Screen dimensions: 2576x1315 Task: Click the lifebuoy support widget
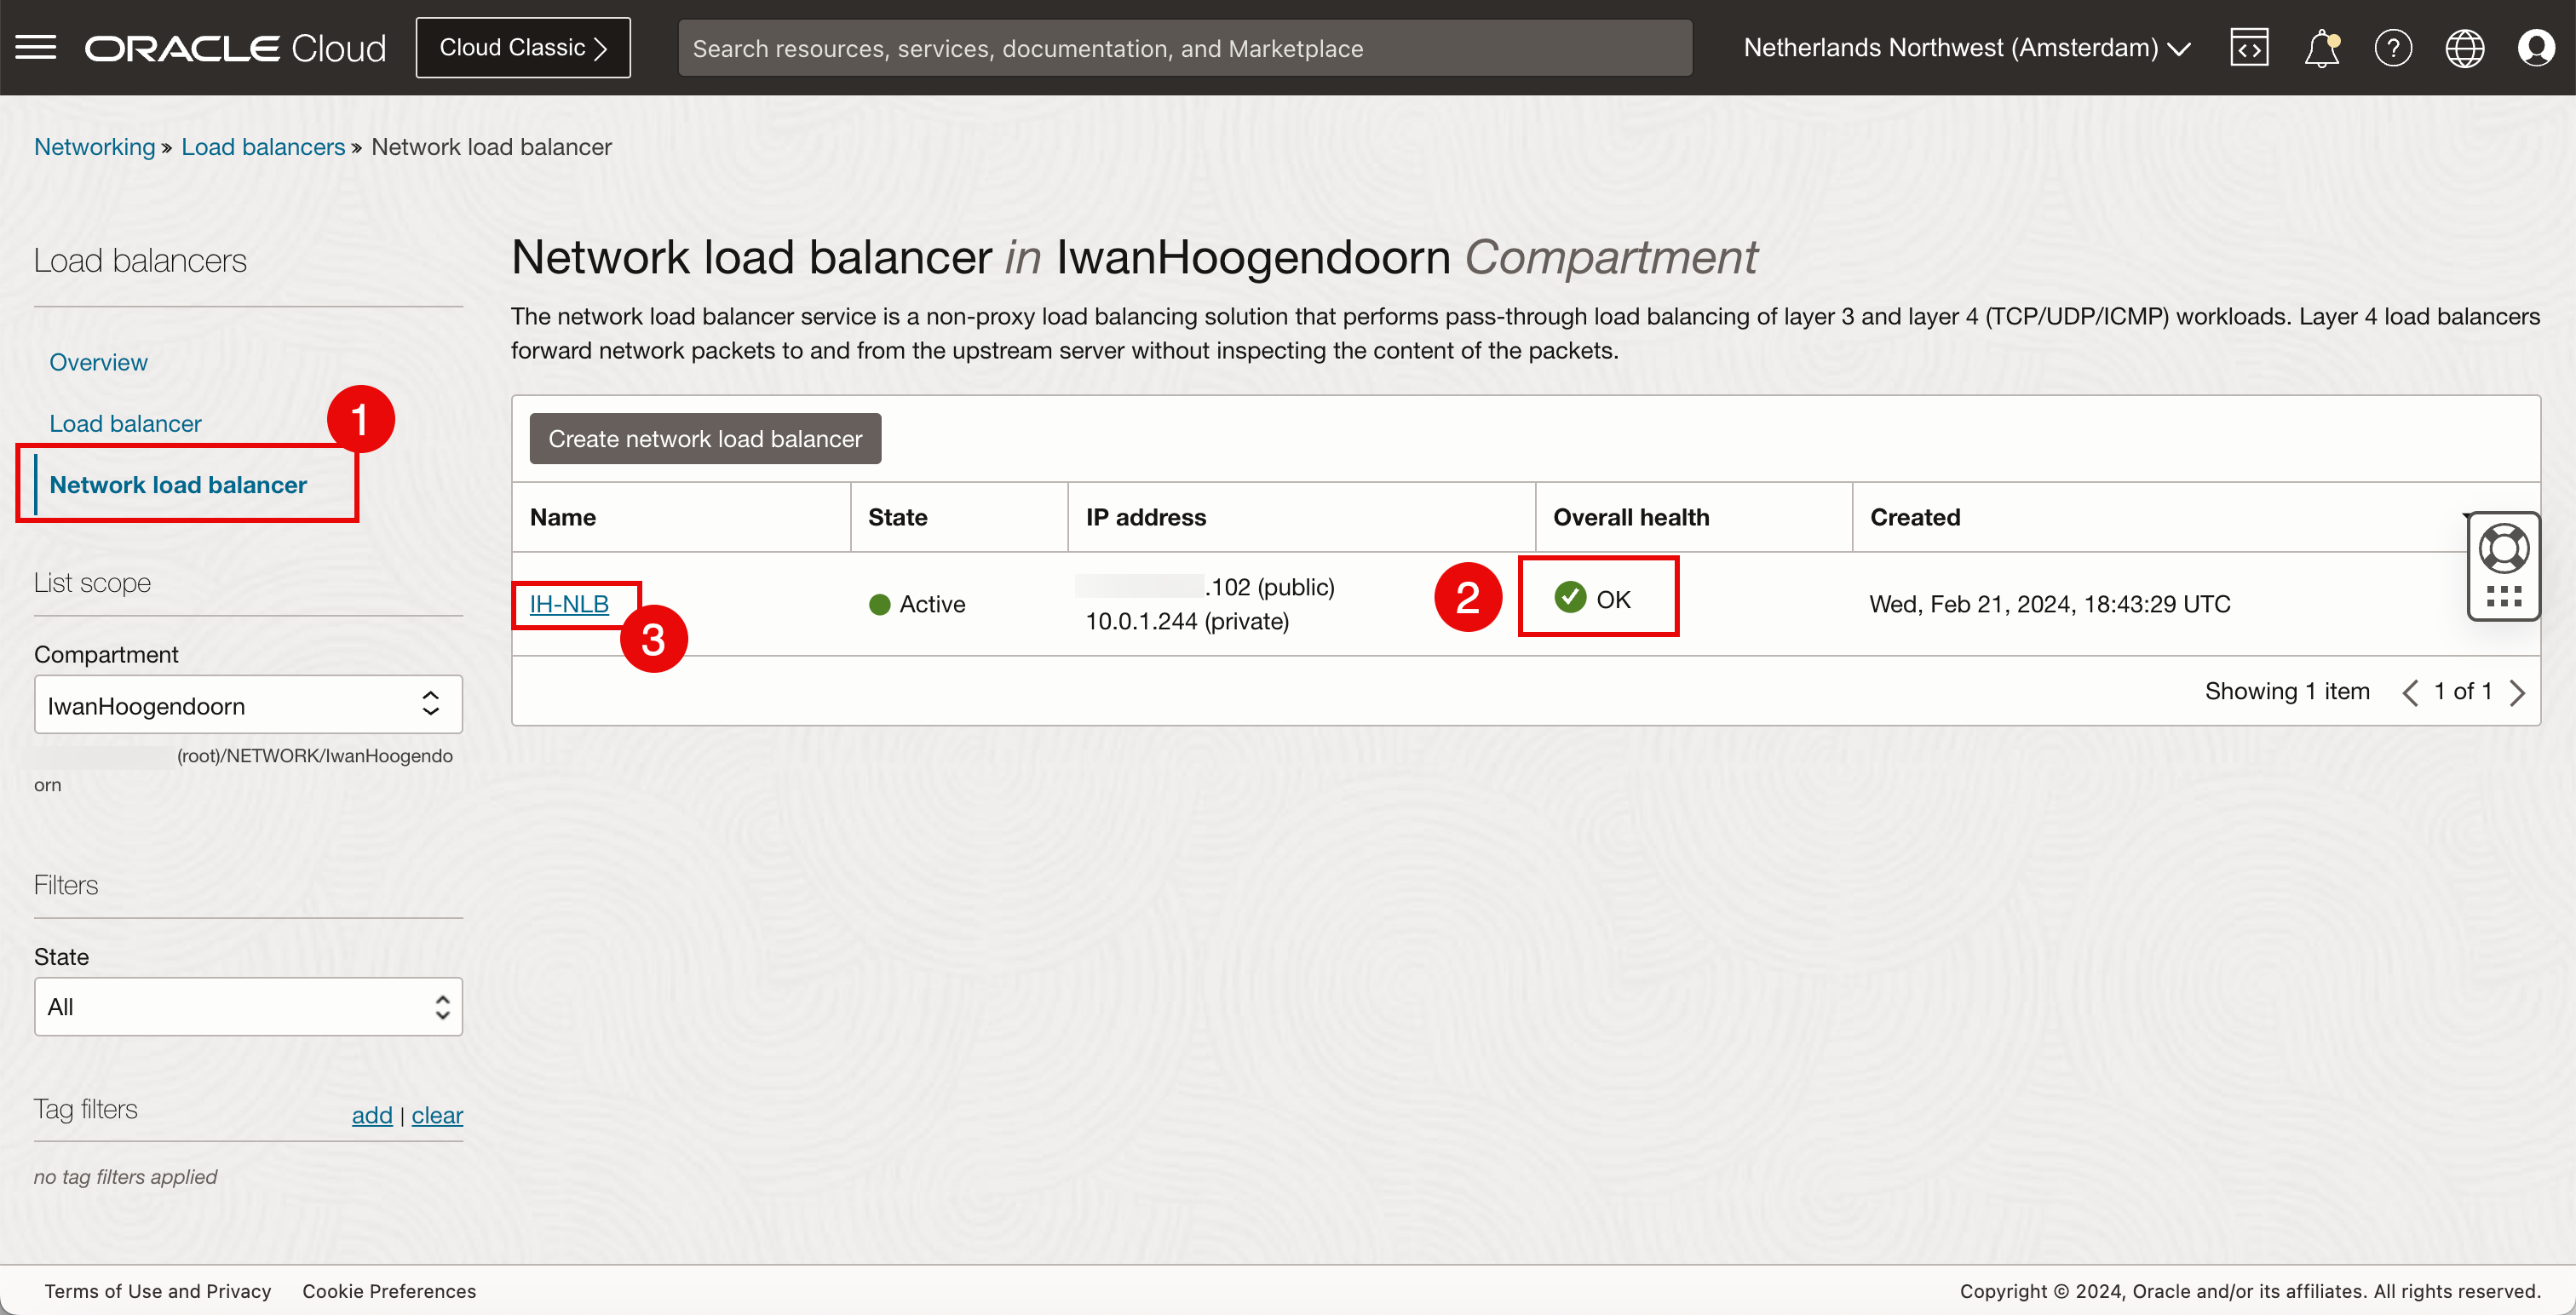(x=2503, y=549)
